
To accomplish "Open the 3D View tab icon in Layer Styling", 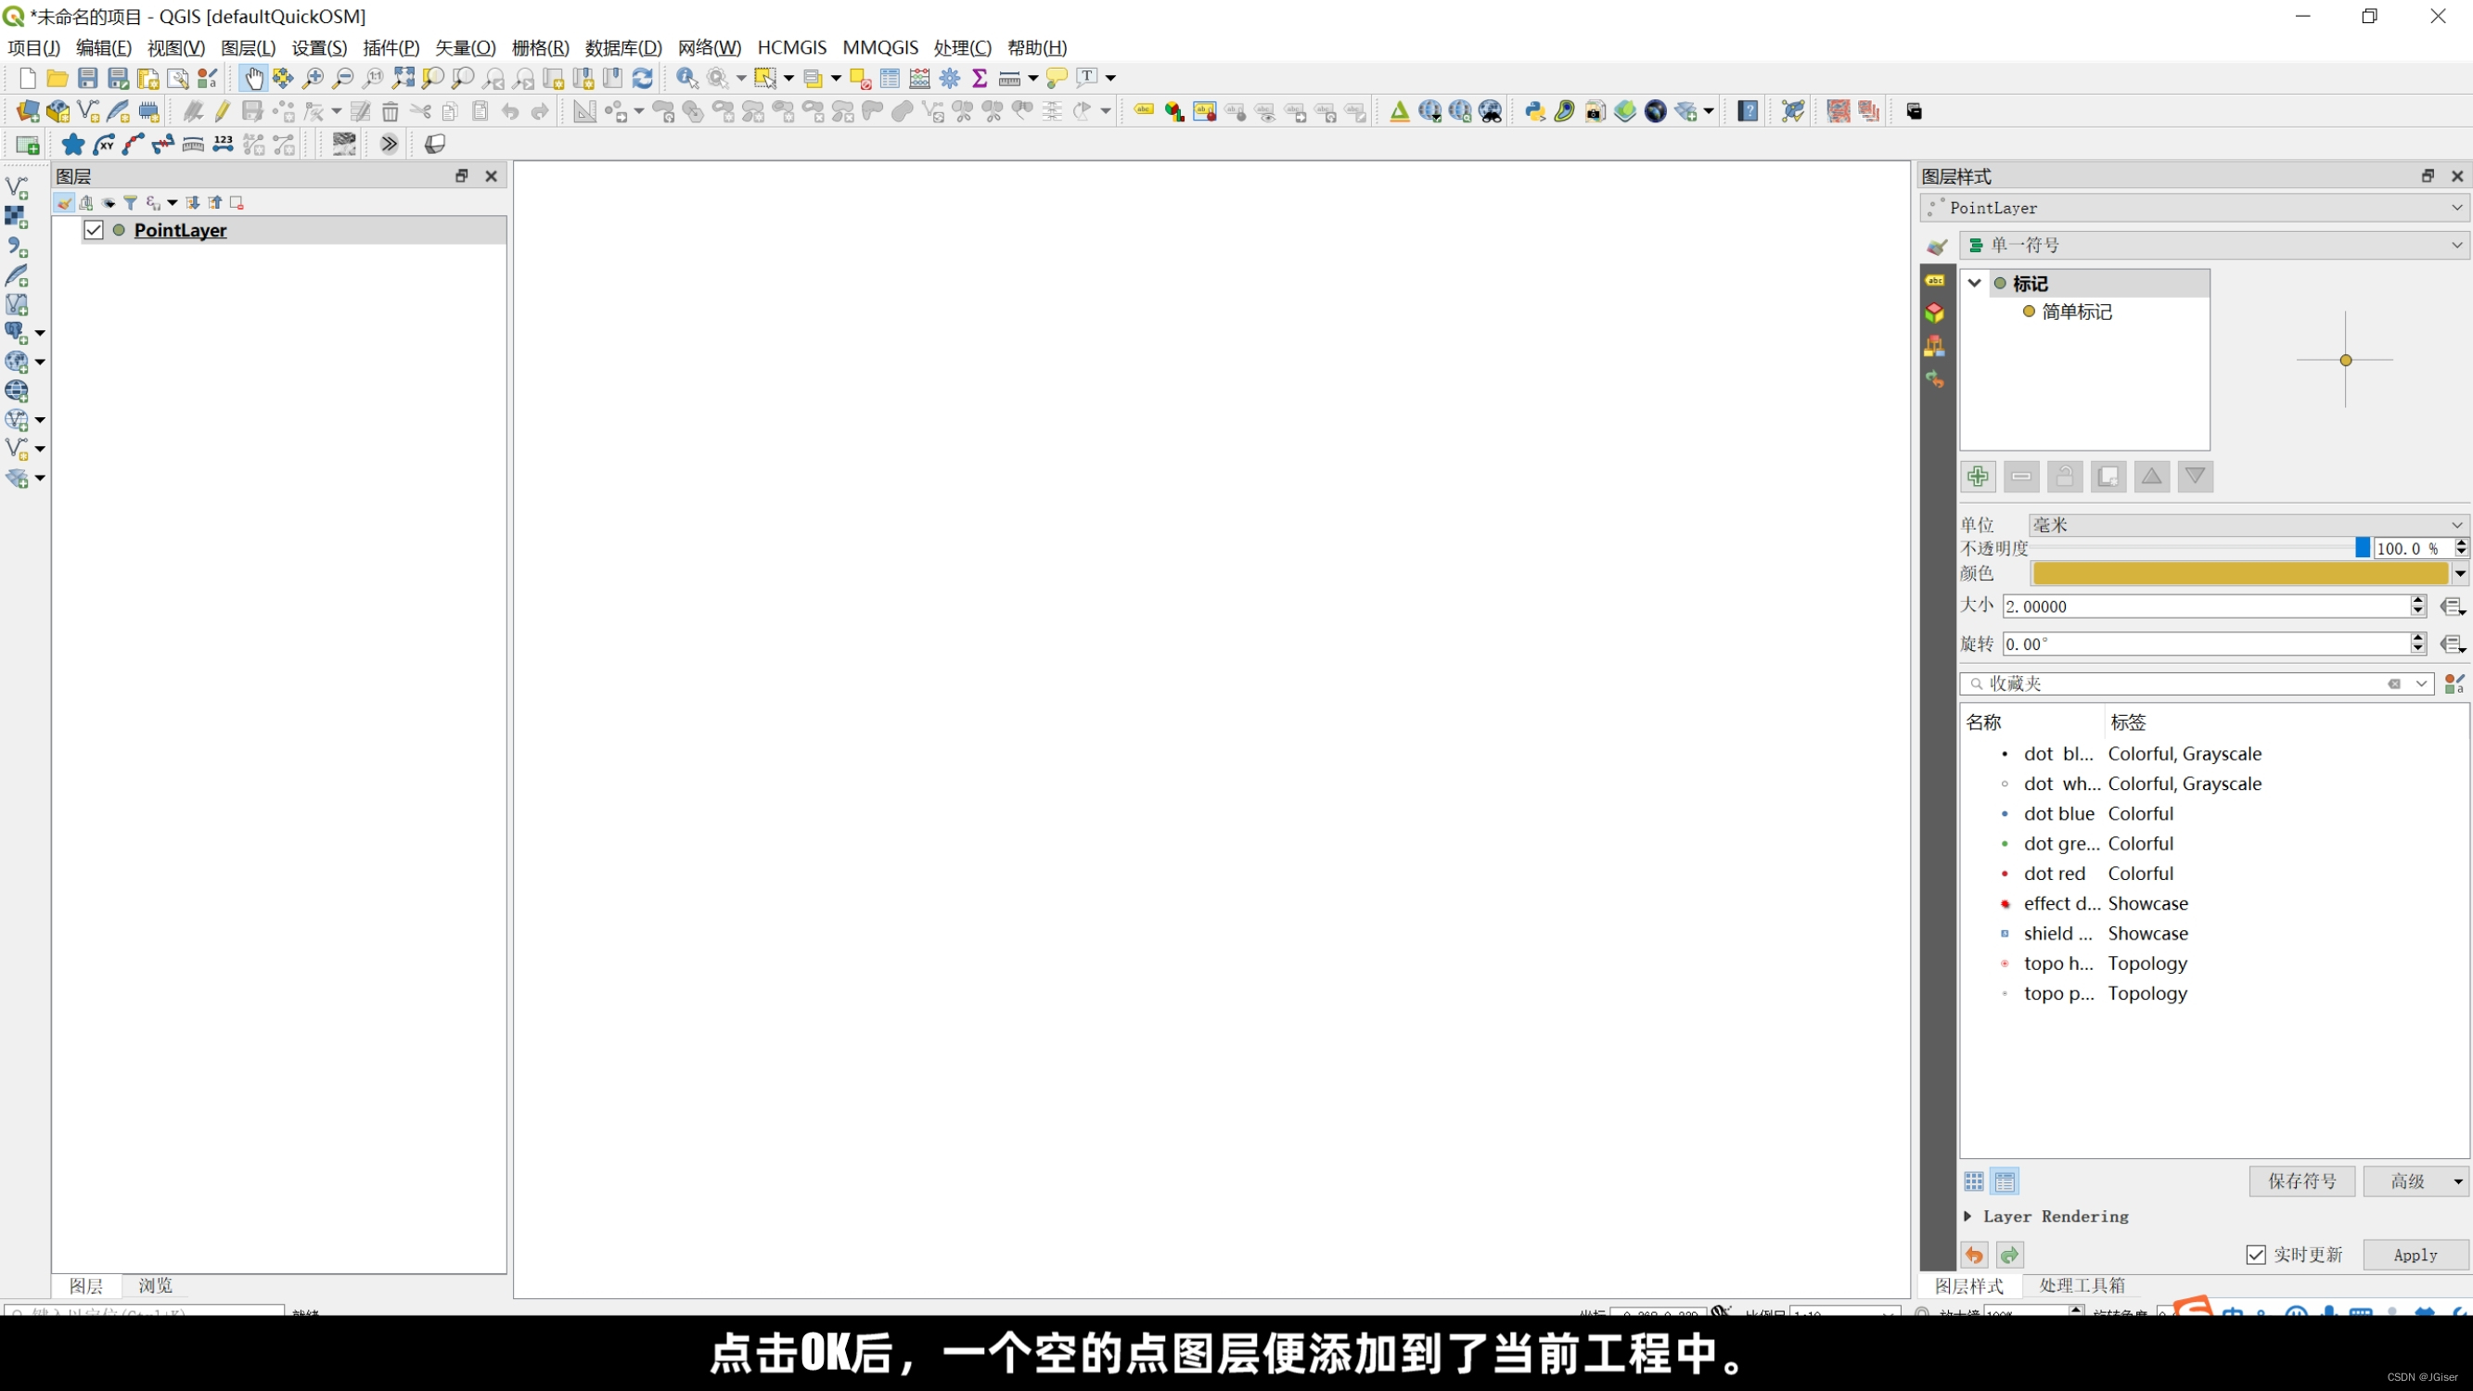I will tap(1935, 313).
